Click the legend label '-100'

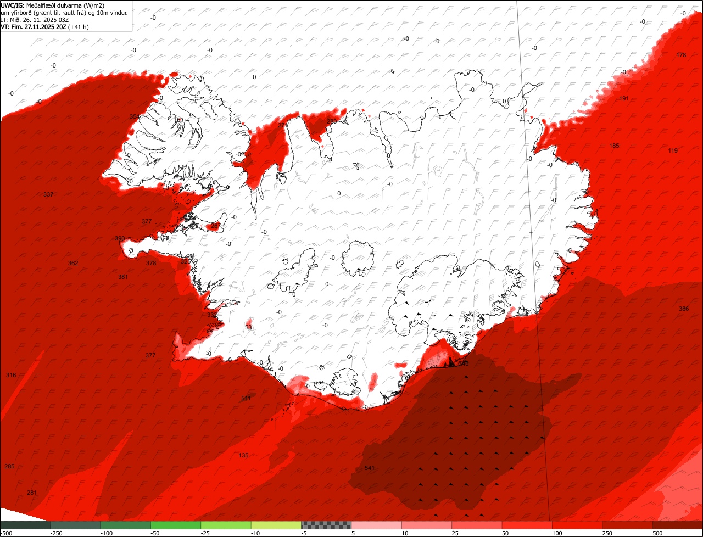click(x=107, y=533)
